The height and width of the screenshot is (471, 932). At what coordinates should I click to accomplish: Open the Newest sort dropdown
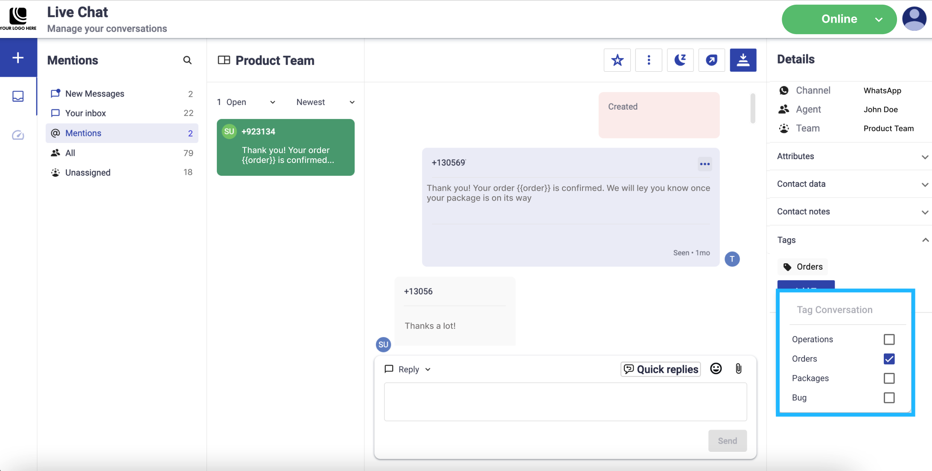(x=325, y=102)
